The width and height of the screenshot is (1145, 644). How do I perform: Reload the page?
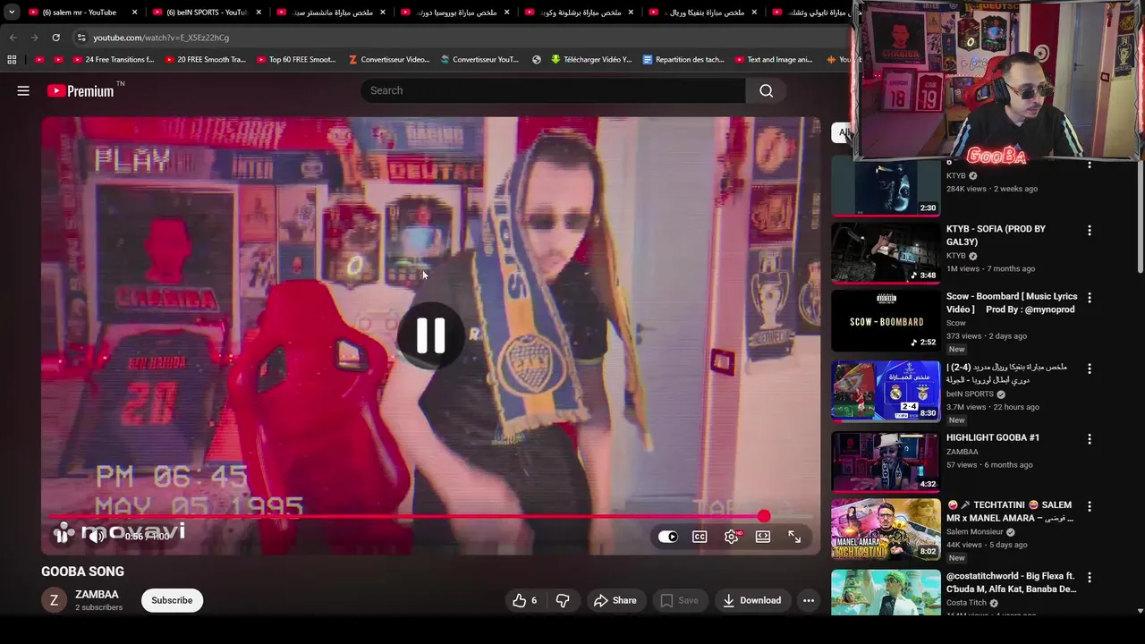(55, 38)
